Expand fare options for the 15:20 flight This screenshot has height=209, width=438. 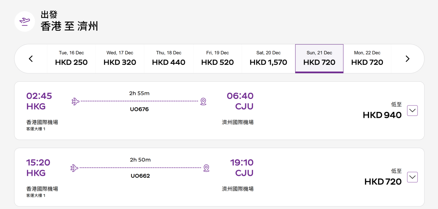(412, 177)
